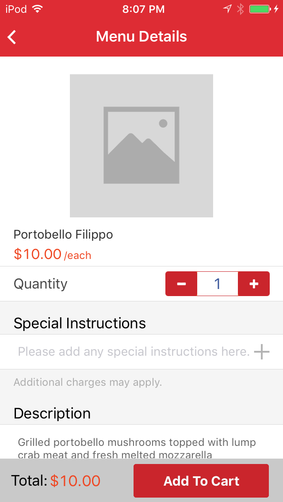The image size is (283, 502).
Task: Click the Add To Cart button
Action: pos(201,481)
